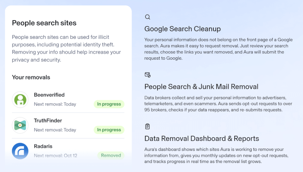Screen dimensions: 303x172
Task: Open People Search & Junk Mail Removal
Action: click(x=201, y=87)
